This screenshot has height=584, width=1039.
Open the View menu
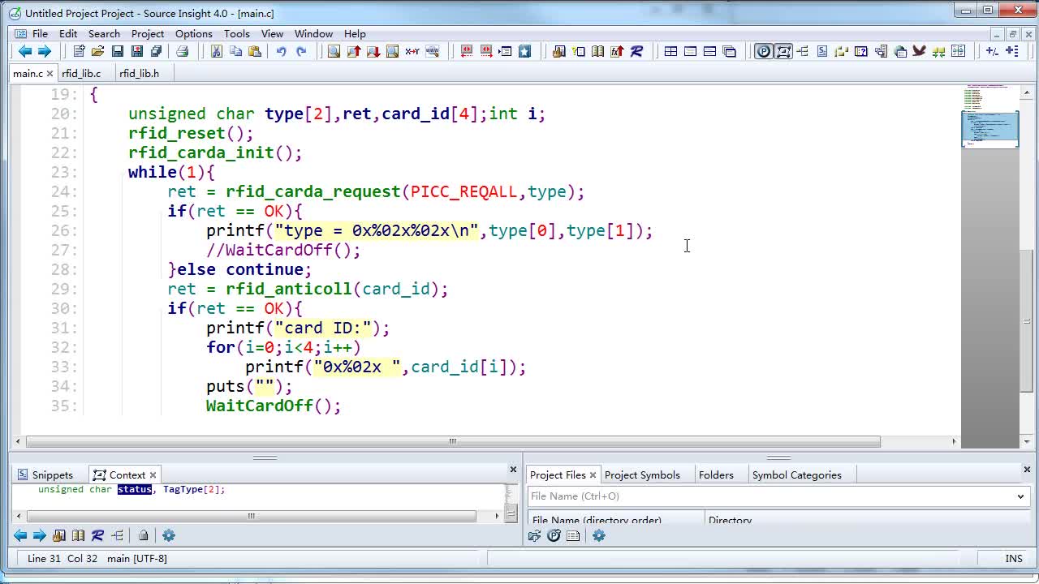(x=272, y=33)
